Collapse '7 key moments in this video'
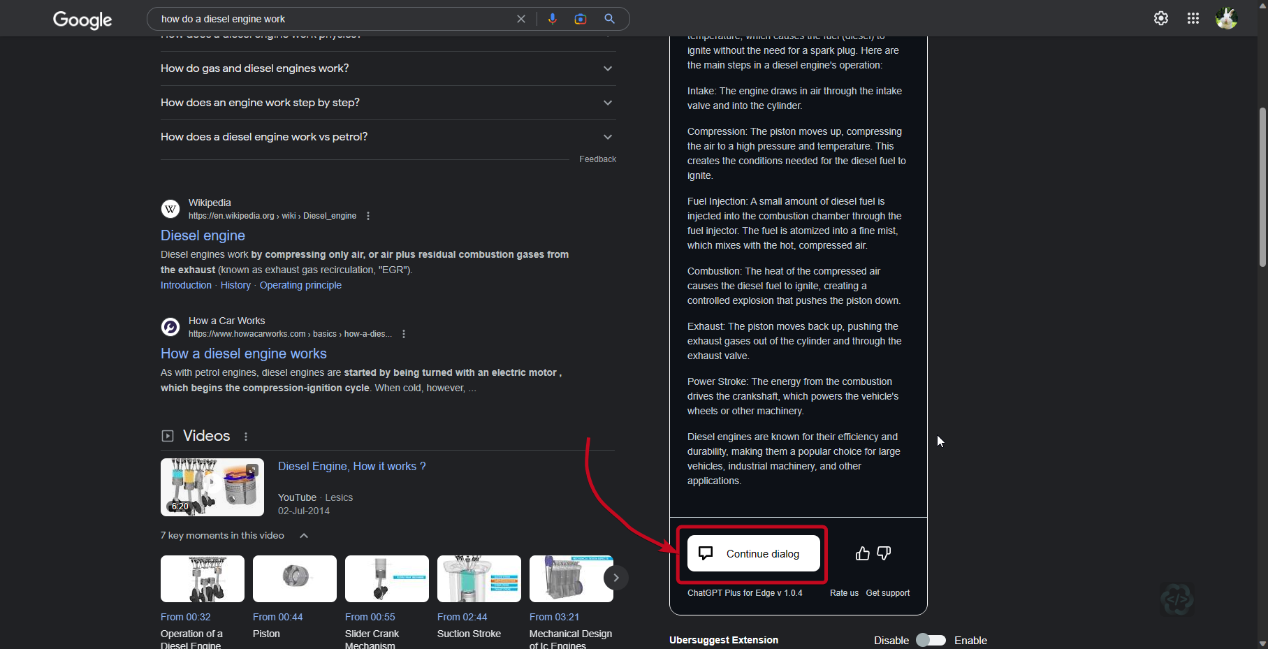Image resolution: width=1268 pixels, height=649 pixels. pos(304,536)
